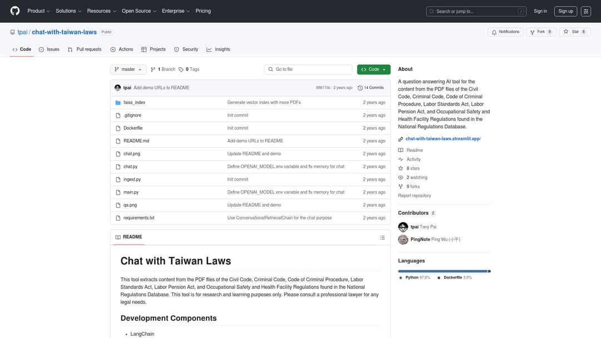The width and height of the screenshot is (601, 338).
Task: Click the search magnifier icon in header
Action: click(x=432, y=12)
